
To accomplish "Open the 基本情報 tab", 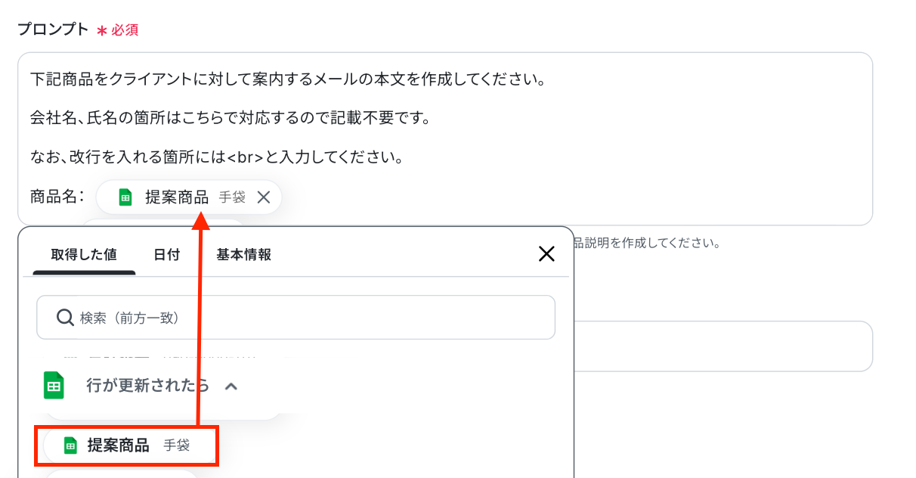I will [243, 255].
